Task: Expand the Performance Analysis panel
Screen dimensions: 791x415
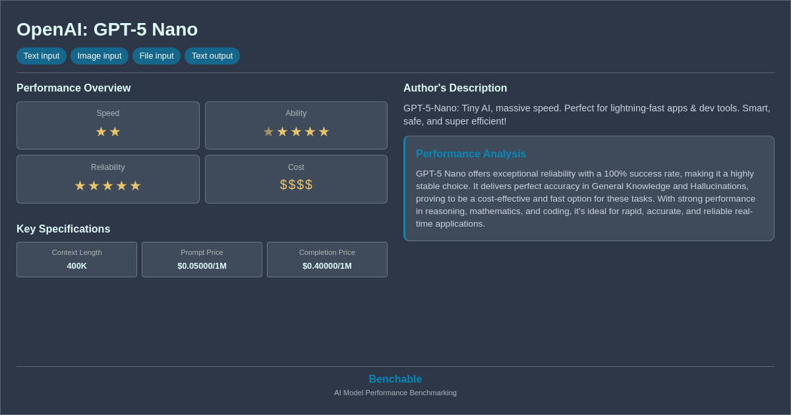Action: pos(589,188)
